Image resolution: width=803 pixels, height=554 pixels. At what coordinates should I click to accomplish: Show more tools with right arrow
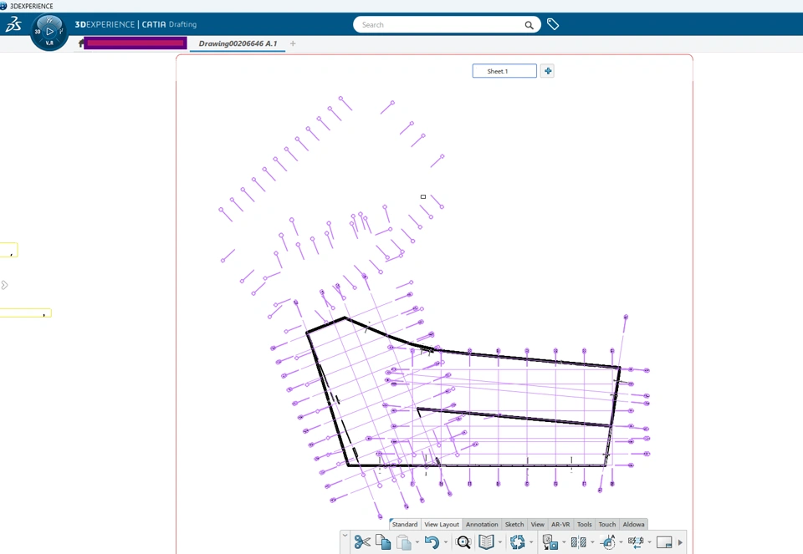[680, 542]
